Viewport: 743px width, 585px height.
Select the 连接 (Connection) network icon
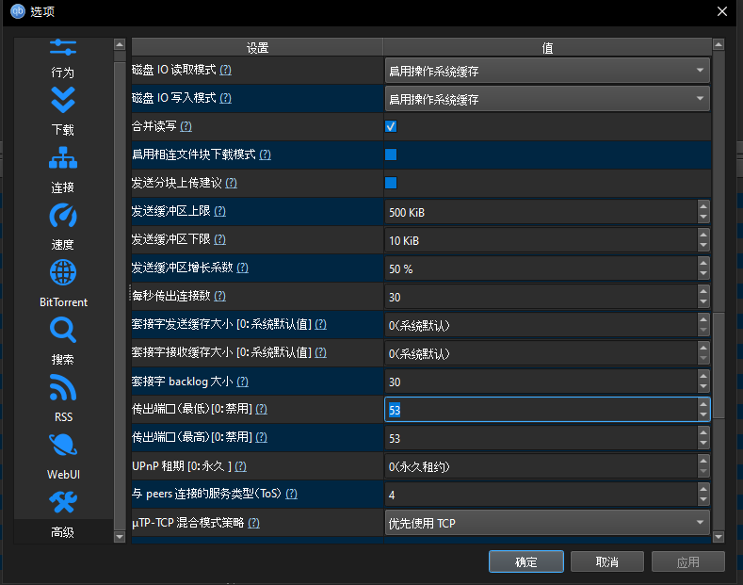62,157
